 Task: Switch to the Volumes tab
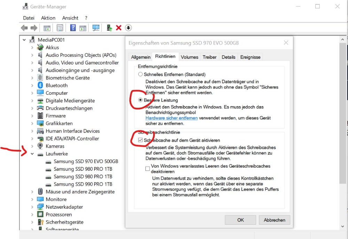point(189,57)
